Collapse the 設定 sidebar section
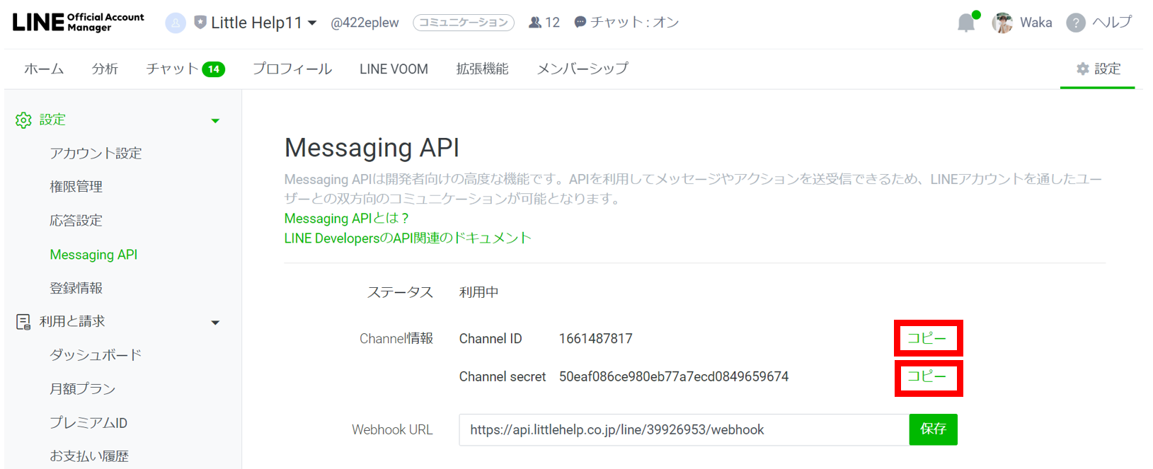The image size is (1153, 469). 215,121
